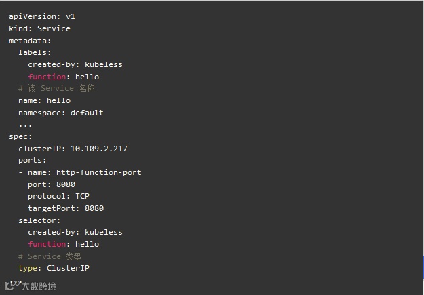The image size is (424, 295).
Task: Click the spec: key
Action: [20, 136]
